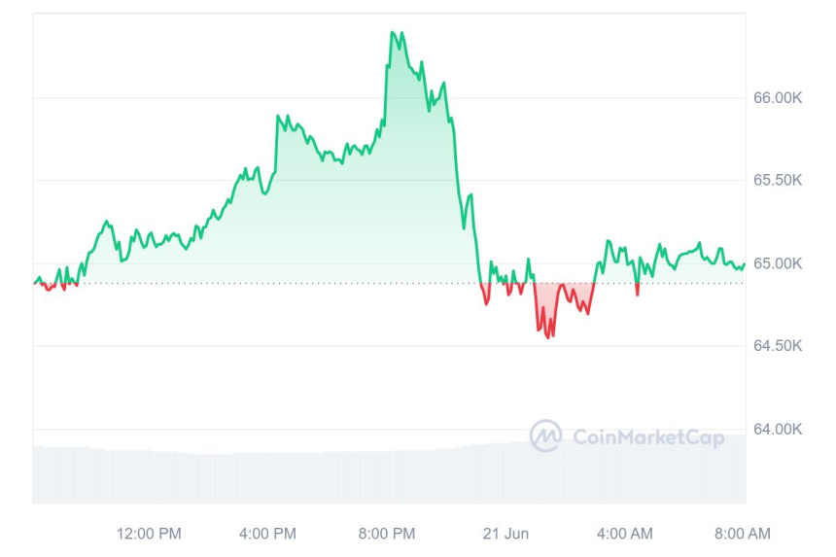Select the 8:00 AM time label

(x=744, y=533)
